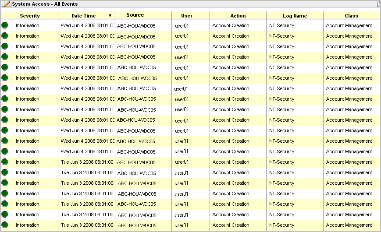Click the Class column header
The height and width of the screenshot is (232, 381).
click(352, 16)
